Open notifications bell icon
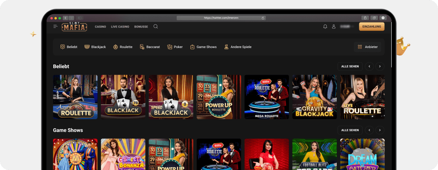Image resolution: width=438 pixels, height=170 pixels. coord(325,26)
